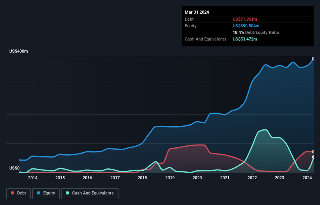Toggle the Equity series legend button
This screenshot has width=320, height=205.
click(x=46, y=193)
